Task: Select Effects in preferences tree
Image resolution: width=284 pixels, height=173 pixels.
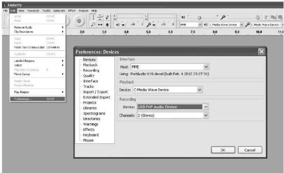Action: (x=89, y=130)
